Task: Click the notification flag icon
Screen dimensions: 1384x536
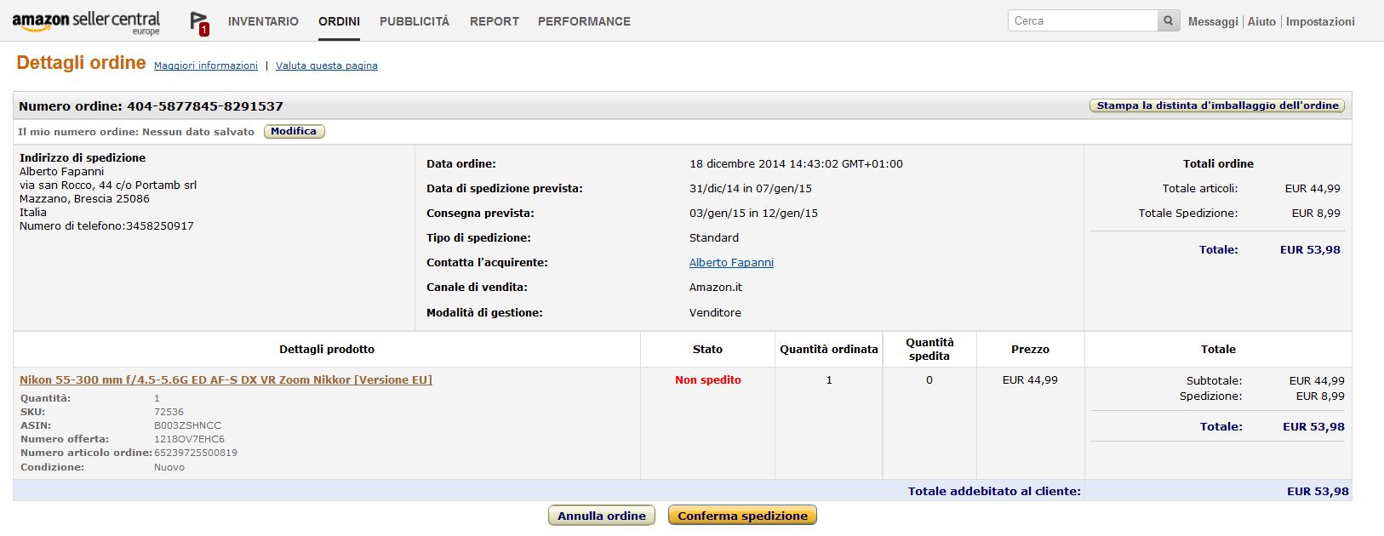Action: (x=199, y=23)
